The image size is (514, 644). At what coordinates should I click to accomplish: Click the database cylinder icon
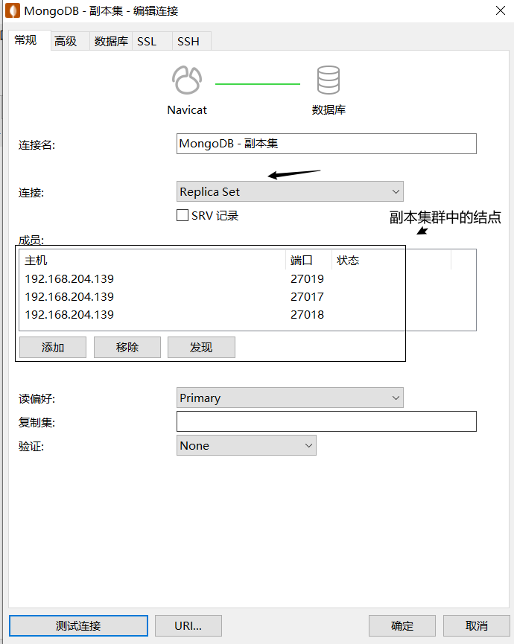tap(329, 80)
